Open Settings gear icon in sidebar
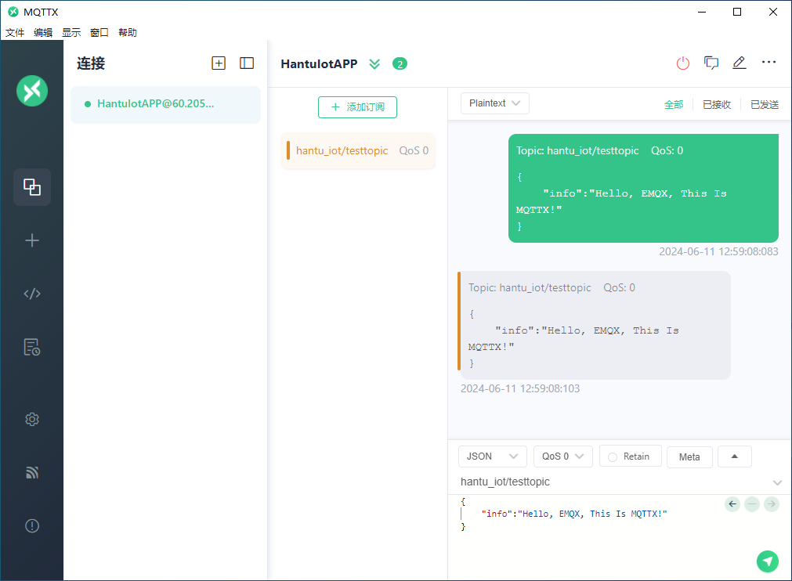This screenshot has height=581, width=792. [x=32, y=419]
